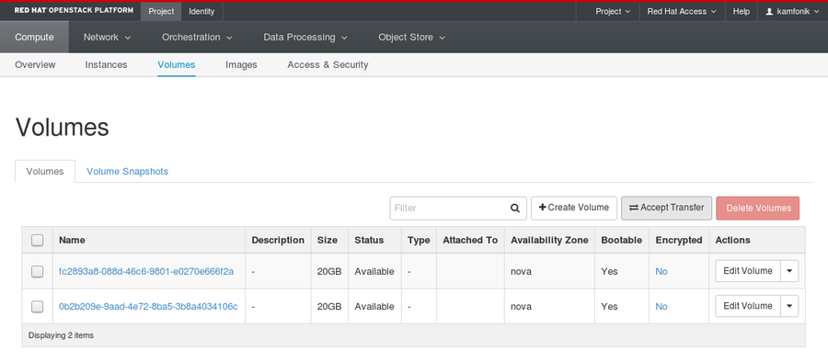Image resolution: width=828 pixels, height=362 pixels.
Task: Select the Compute section
Action: pos(34,38)
